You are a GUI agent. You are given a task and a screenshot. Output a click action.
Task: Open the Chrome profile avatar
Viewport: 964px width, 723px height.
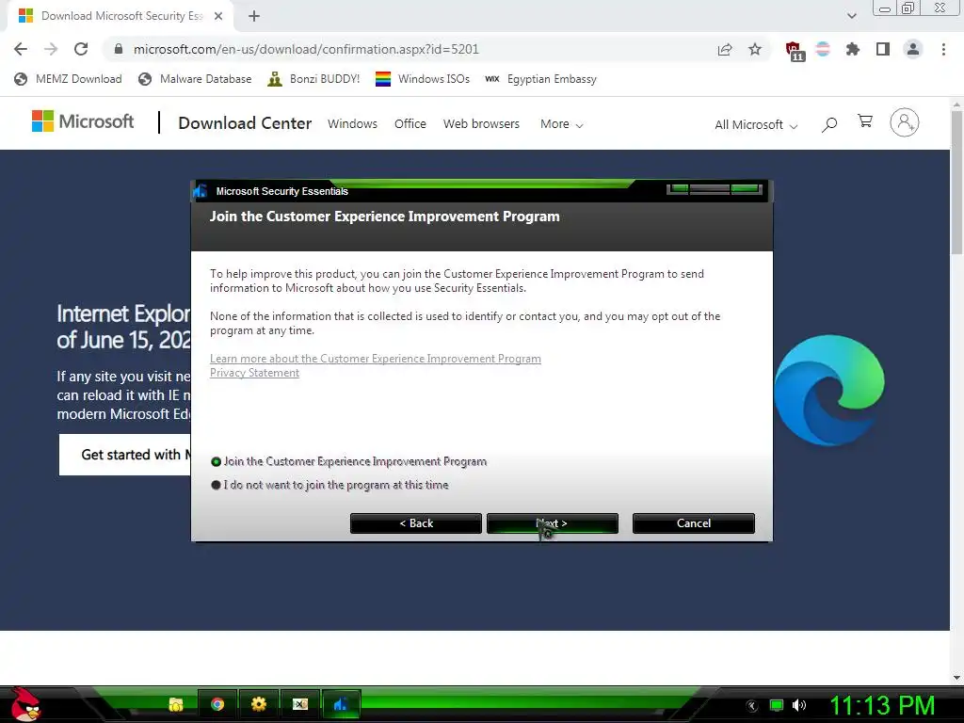click(913, 49)
